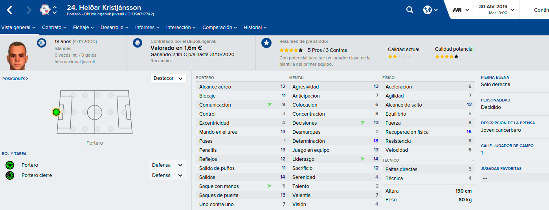Viewport: 549px width, 210px height.
Task: Click the FM logo menu
Action: coord(461,10)
